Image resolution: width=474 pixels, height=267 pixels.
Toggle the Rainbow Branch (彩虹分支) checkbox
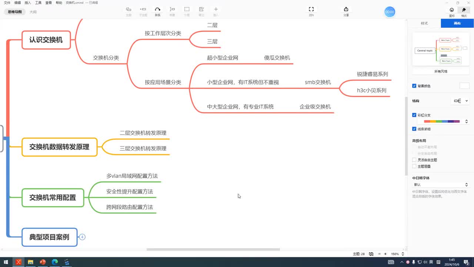[414, 115]
